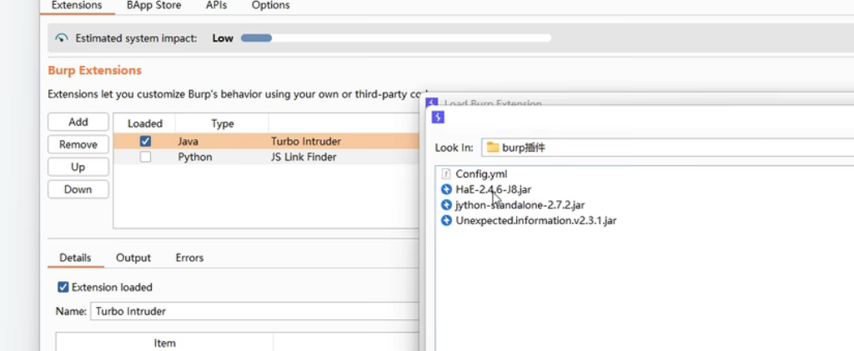This screenshot has width=854, height=351.
Task: Click the Type column header
Action: point(222,123)
